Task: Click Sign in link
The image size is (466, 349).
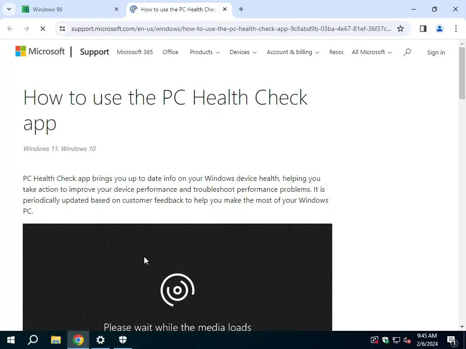Action: coord(436,53)
